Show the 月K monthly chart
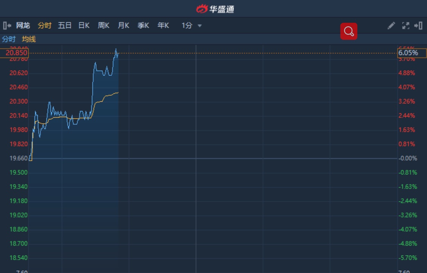This screenshot has height=273, width=427. (x=123, y=25)
